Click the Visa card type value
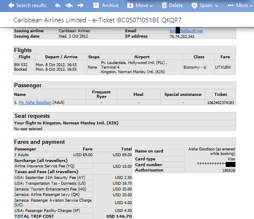 (231, 159)
